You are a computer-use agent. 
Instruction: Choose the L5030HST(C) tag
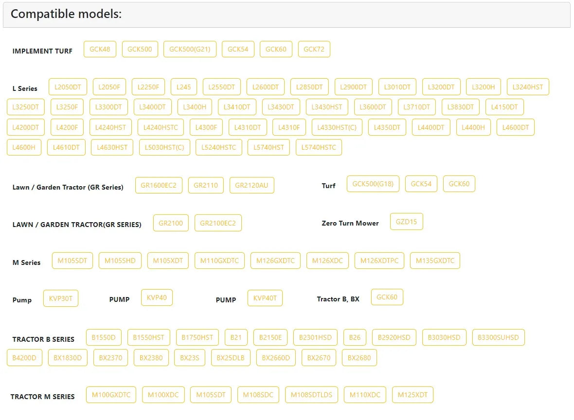coord(164,147)
